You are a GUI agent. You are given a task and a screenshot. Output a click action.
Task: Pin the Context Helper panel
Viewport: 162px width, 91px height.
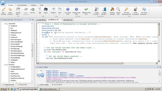point(158,67)
